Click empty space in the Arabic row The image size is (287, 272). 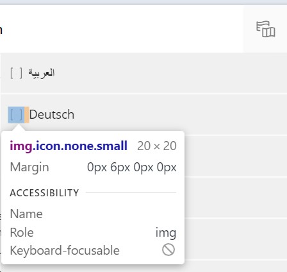[171, 73]
